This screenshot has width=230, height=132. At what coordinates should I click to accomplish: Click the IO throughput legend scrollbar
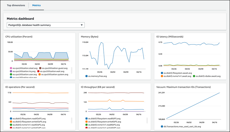tap(147, 121)
